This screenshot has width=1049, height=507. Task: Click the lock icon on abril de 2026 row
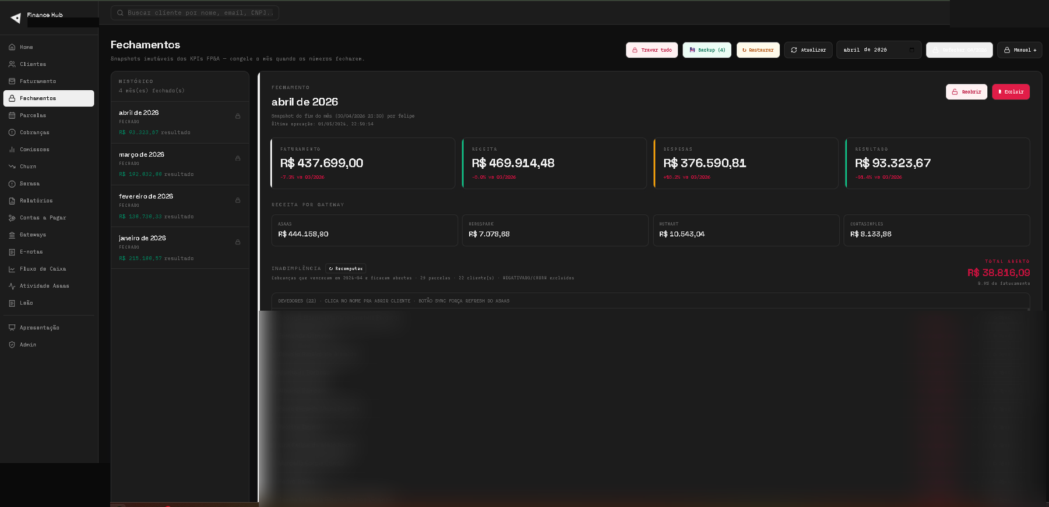pyautogui.click(x=238, y=116)
